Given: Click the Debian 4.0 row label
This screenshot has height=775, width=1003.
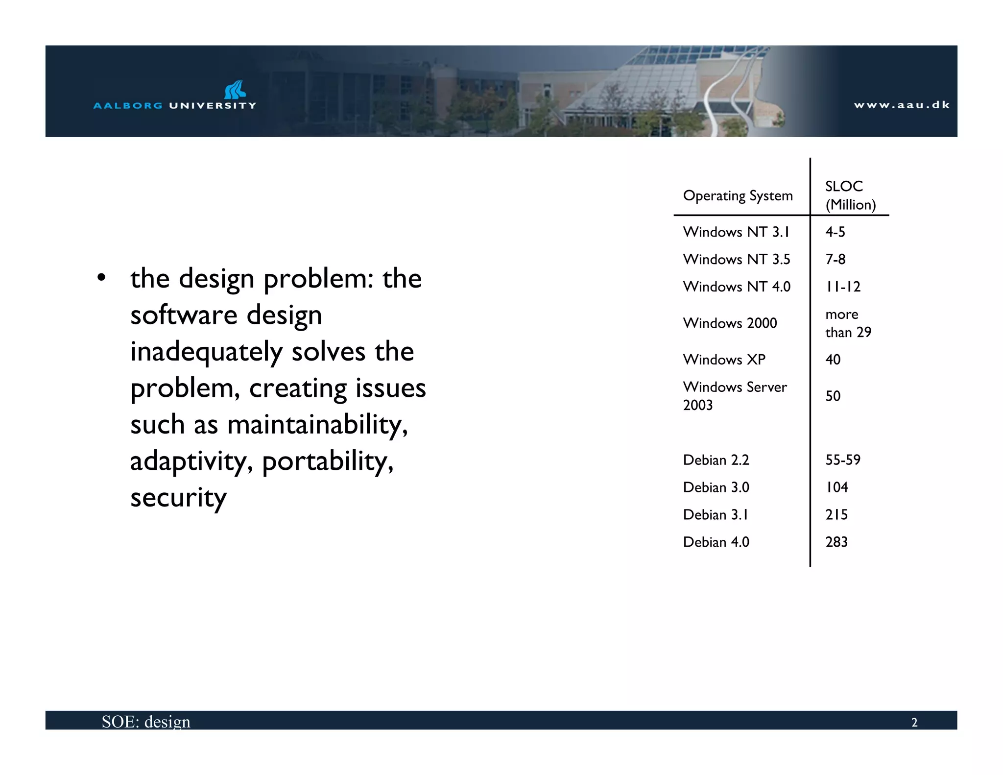Looking at the screenshot, I should [x=716, y=542].
